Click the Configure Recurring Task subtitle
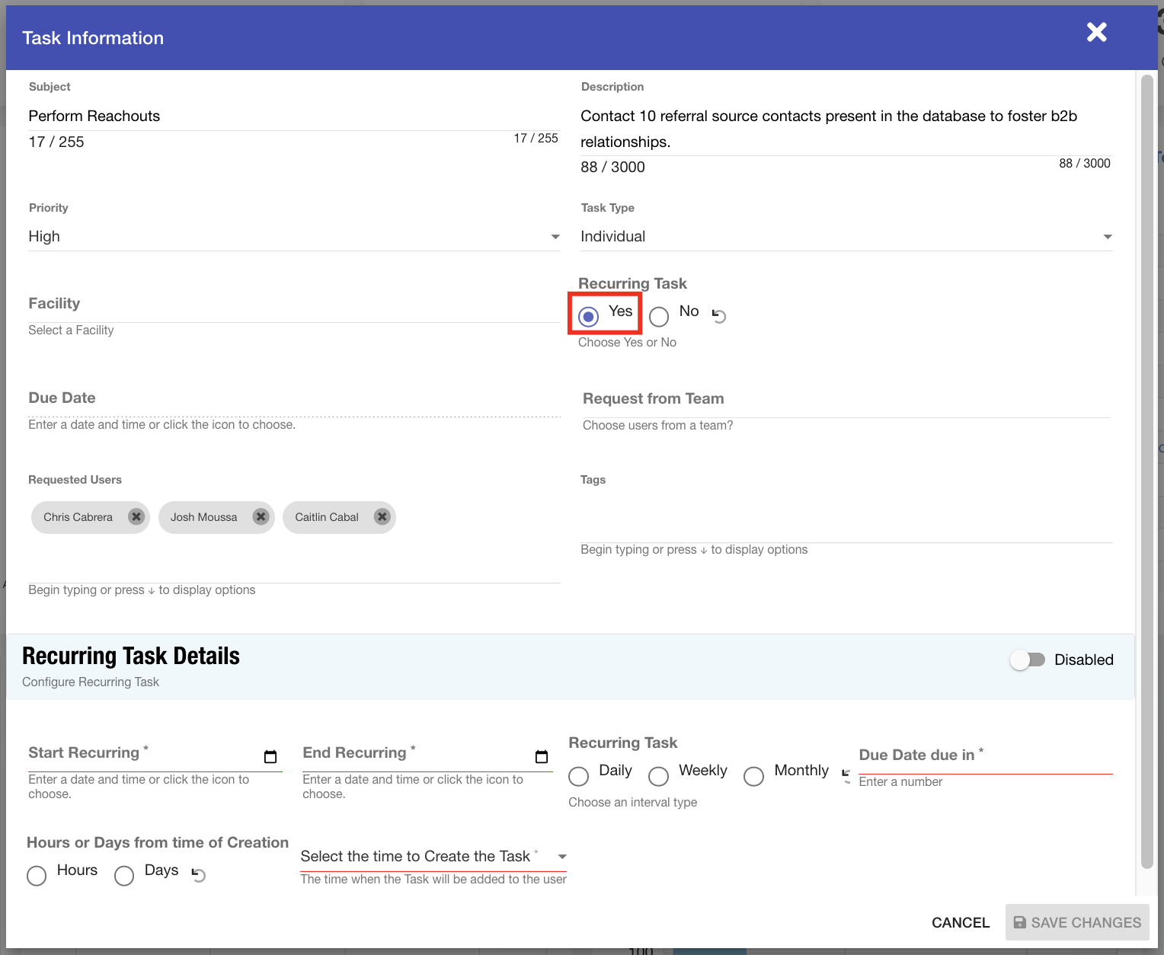The width and height of the screenshot is (1164, 955). pyautogui.click(x=91, y=682)
